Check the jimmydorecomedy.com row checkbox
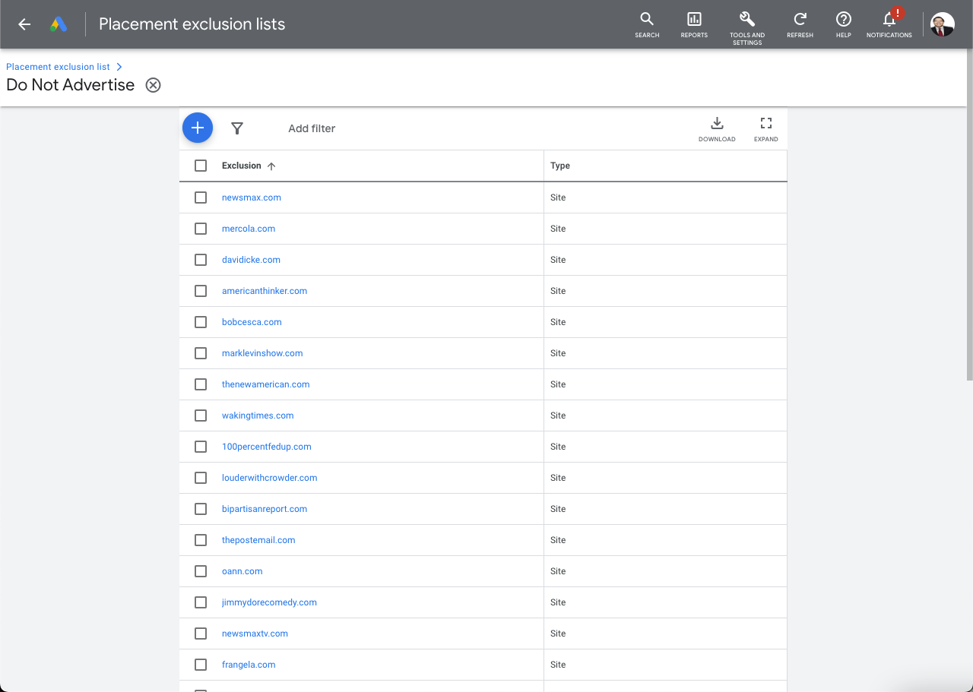The width and height of the screenshot is (973, 692). (201, 602)
